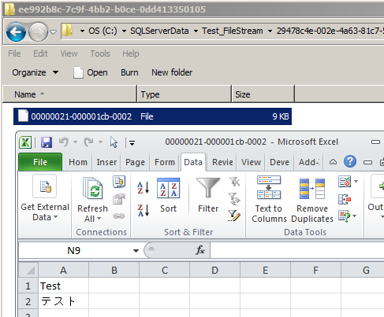Select cell A1 containing Test
This screenshot has width=384, height=317.
[x=63, y=286]
